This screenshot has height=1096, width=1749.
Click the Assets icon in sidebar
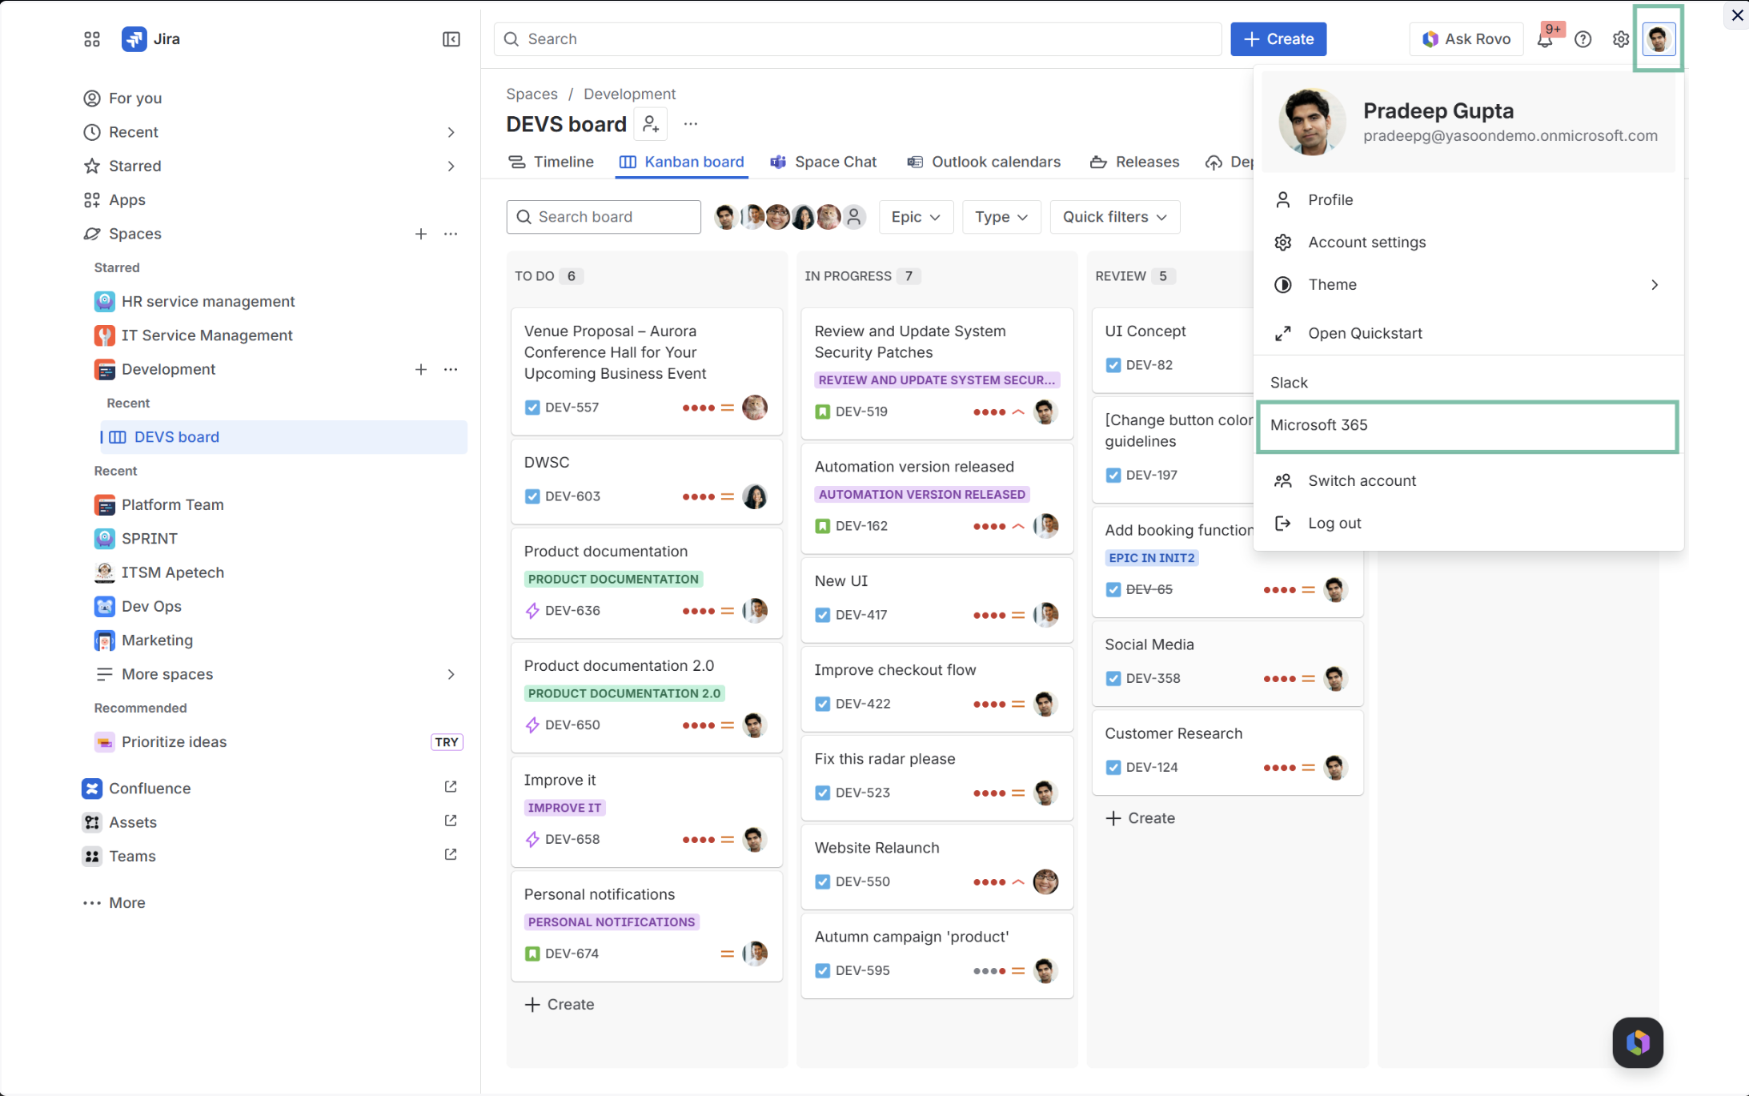tap(92, 822)
